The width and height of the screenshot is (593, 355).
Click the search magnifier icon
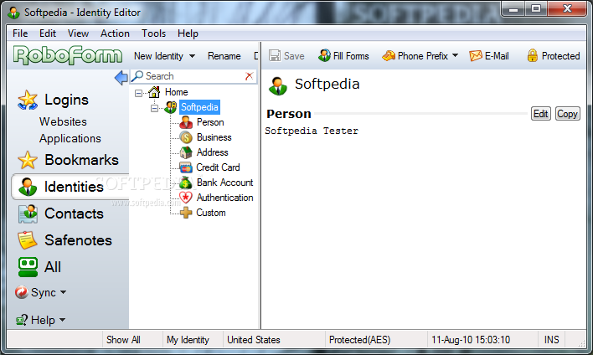[137, 76]
